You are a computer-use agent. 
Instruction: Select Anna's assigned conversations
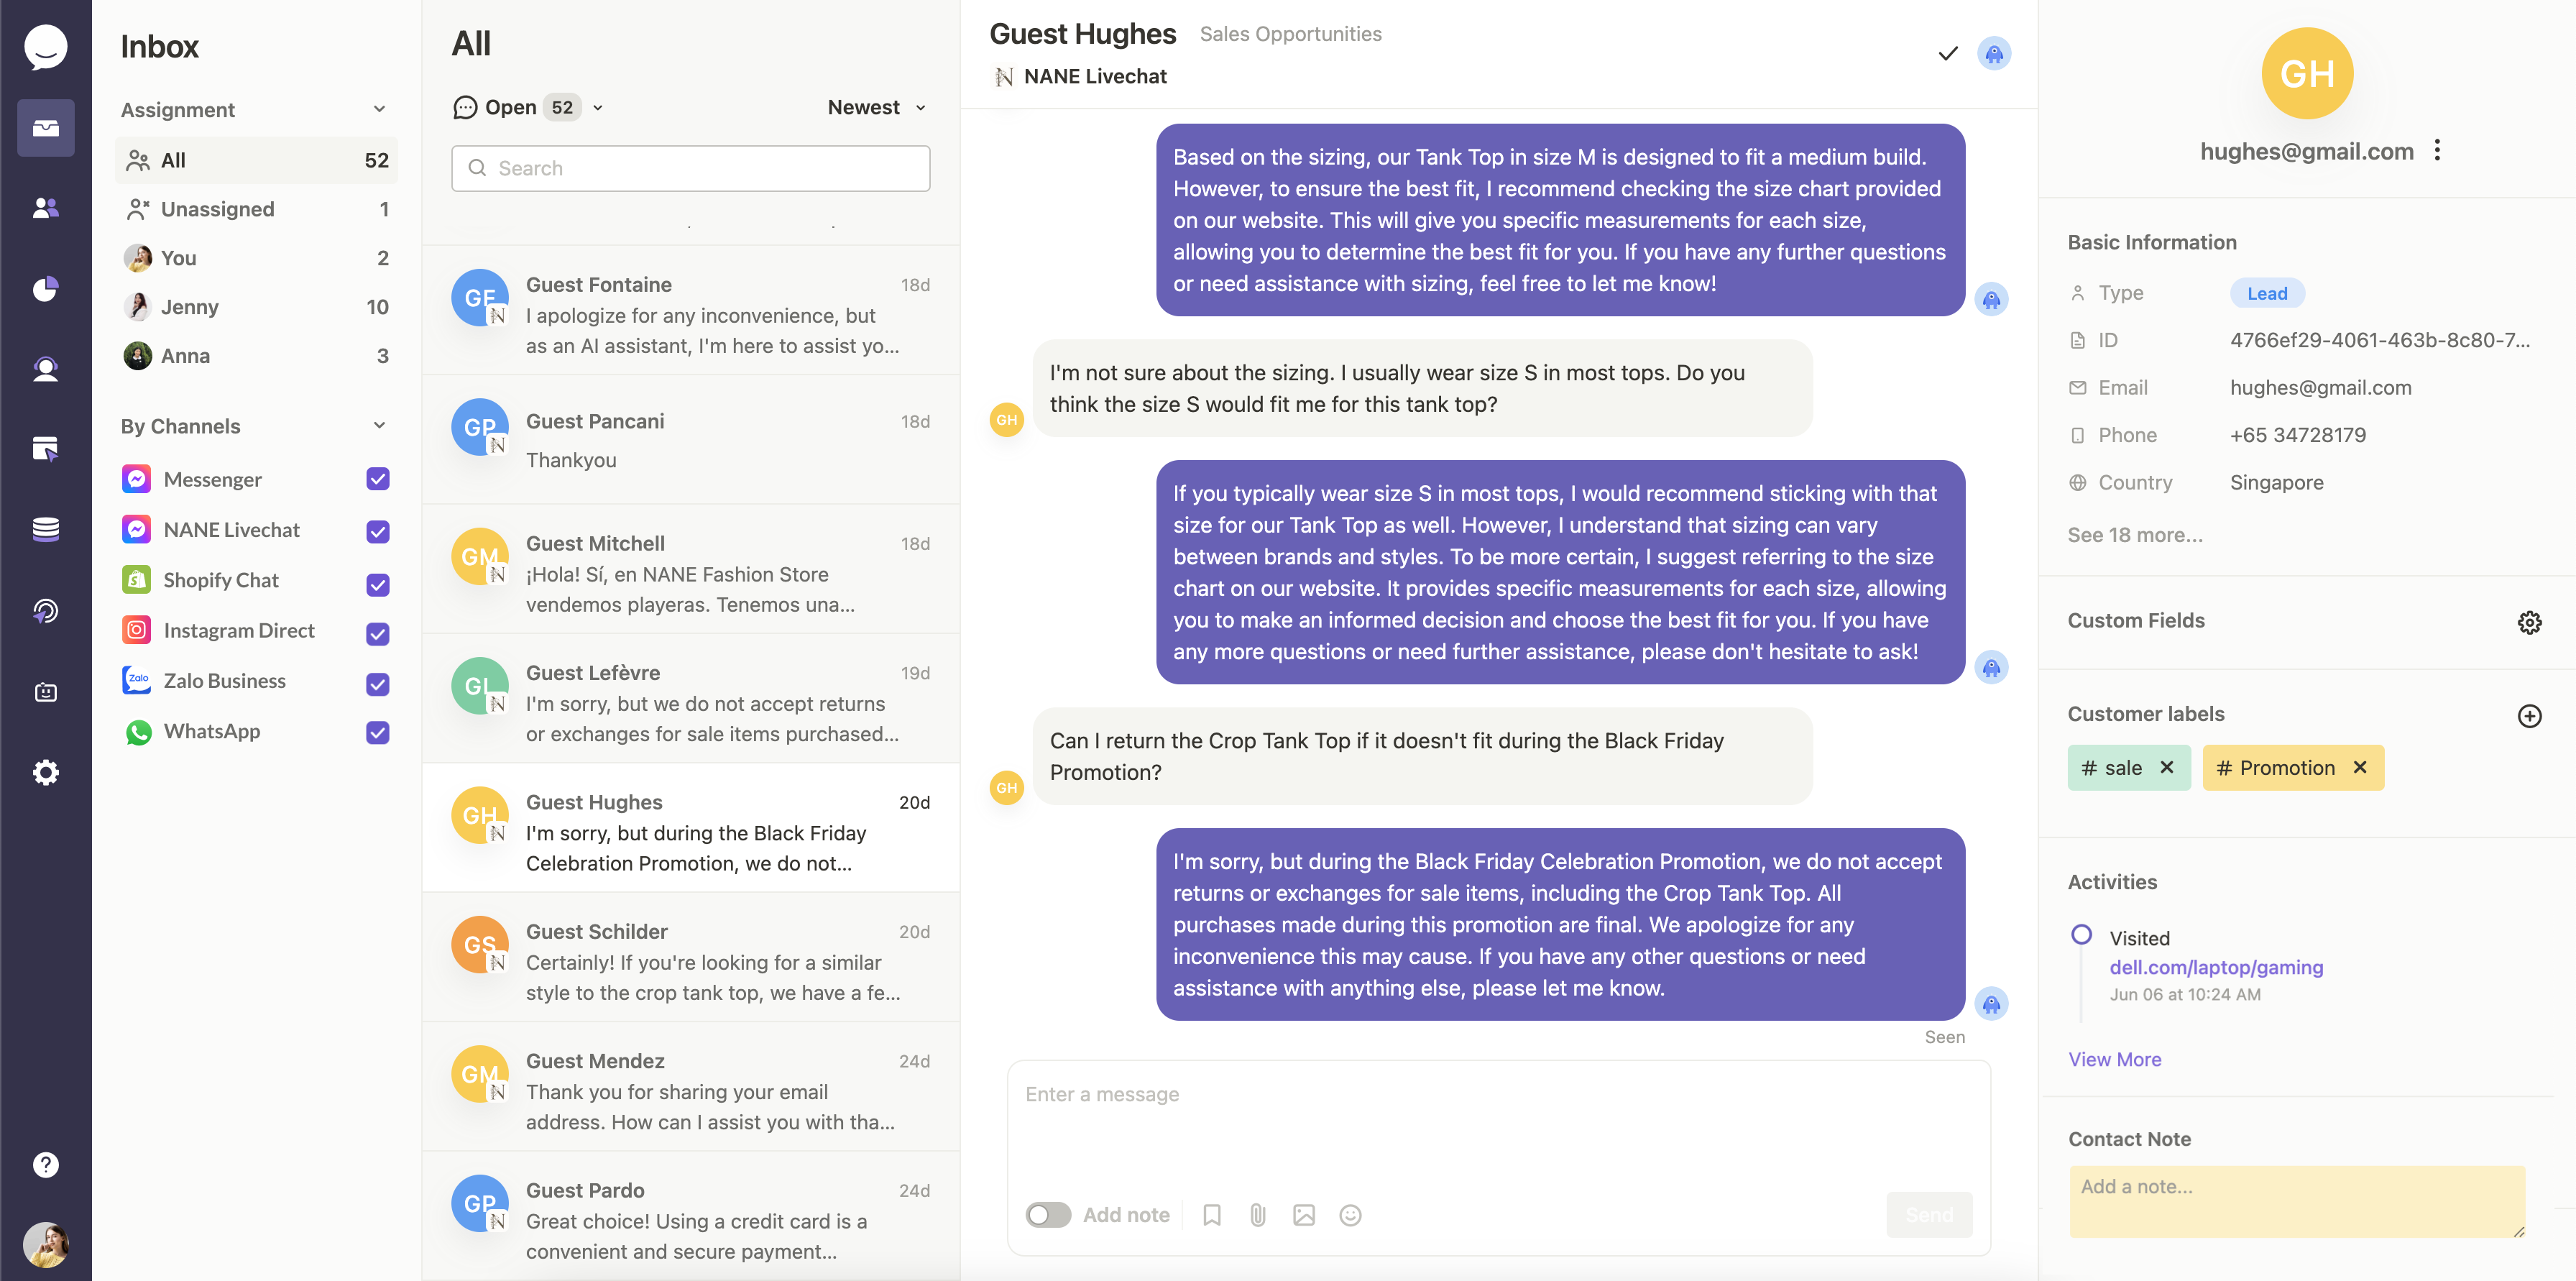pyautogui.click(x=256, y=356)
